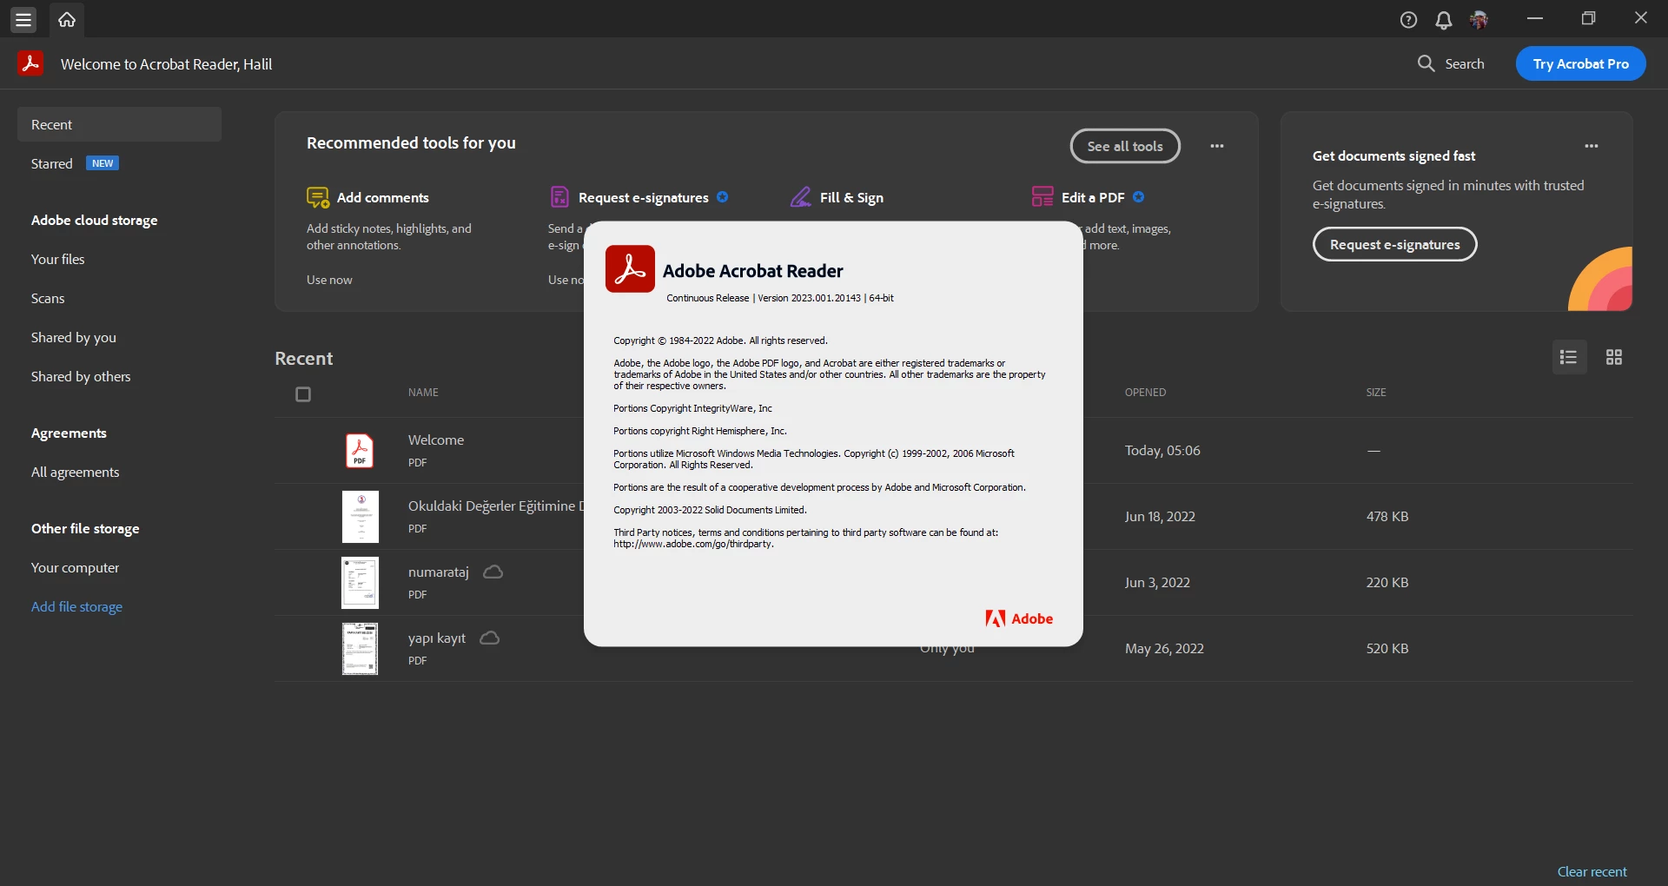This screenshot has height=886, width=1668.
Task: Click the Acrobat logo beside Welcome text
Action: (30, 63)
